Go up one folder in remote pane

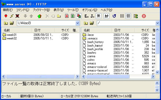pyautogui.click(x=86, y=23)
